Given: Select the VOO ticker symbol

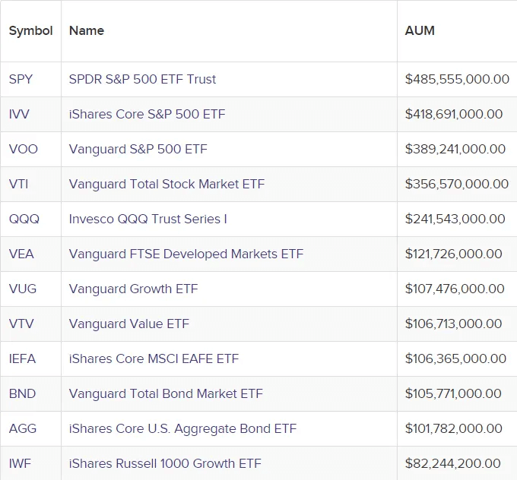Looking at the screenshot, I should tap(23, 149).
